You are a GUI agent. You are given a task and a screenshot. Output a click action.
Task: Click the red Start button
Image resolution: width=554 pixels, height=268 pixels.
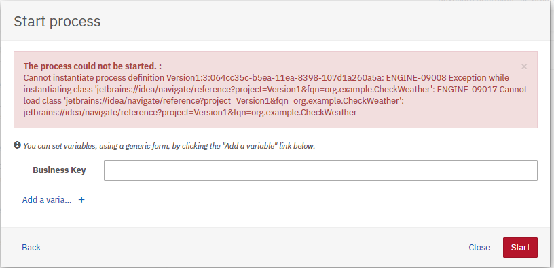(x=520, y=248)
